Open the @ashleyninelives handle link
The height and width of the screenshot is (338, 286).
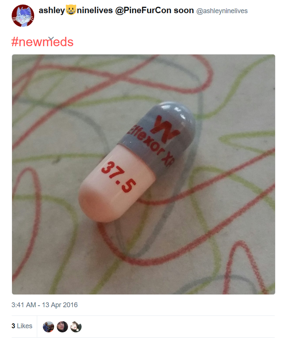(x=222, y=11)
